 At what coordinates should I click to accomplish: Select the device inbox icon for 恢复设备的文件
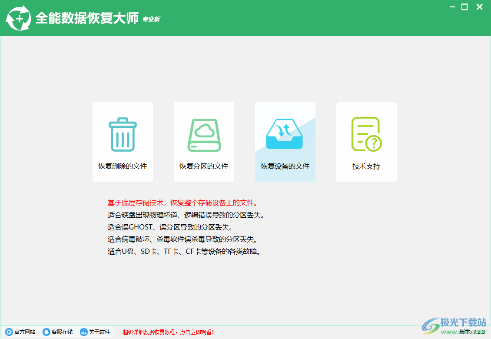pos(285,134)
